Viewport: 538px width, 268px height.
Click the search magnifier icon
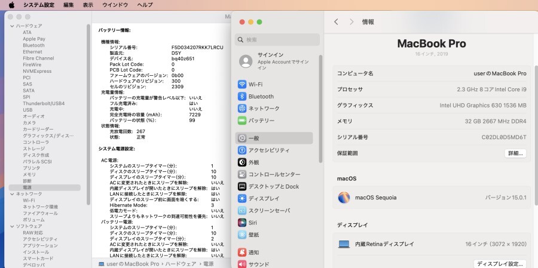[x=240, y=40]
